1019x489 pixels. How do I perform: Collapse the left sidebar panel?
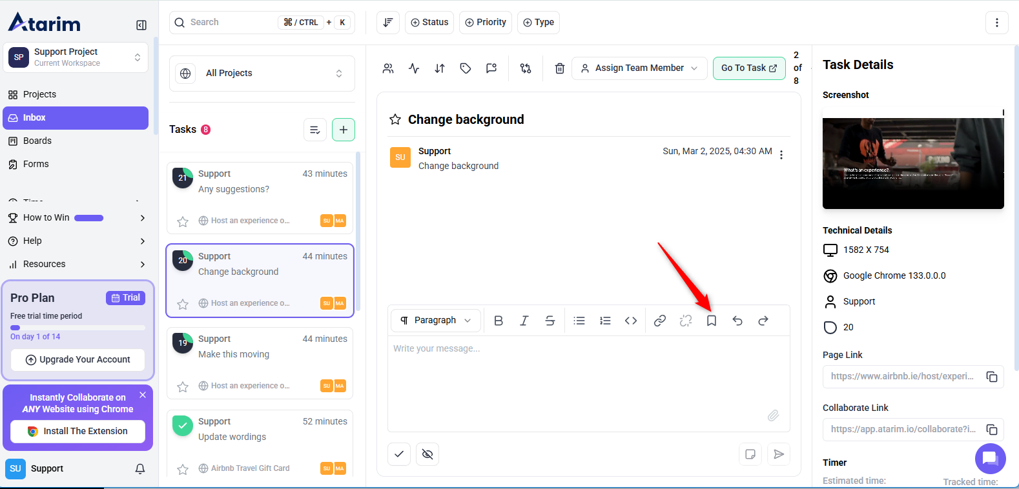[x=141, y=25]
